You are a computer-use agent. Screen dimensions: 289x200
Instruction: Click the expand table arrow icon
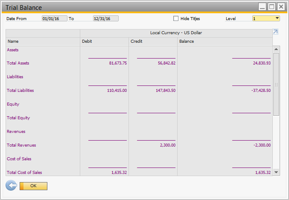tap(275, 32)
